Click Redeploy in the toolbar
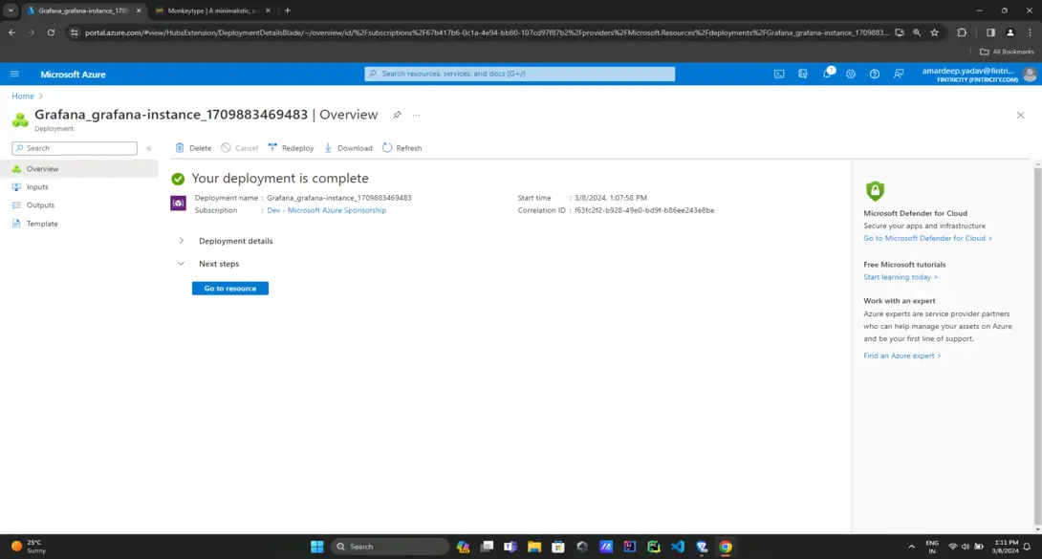This screenshot has height=559, width=1042. pyautogui.click(x=291, y=148)
